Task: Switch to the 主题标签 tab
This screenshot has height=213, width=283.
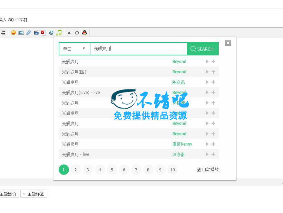Action: pyautogui.click(x=34, y=194)
